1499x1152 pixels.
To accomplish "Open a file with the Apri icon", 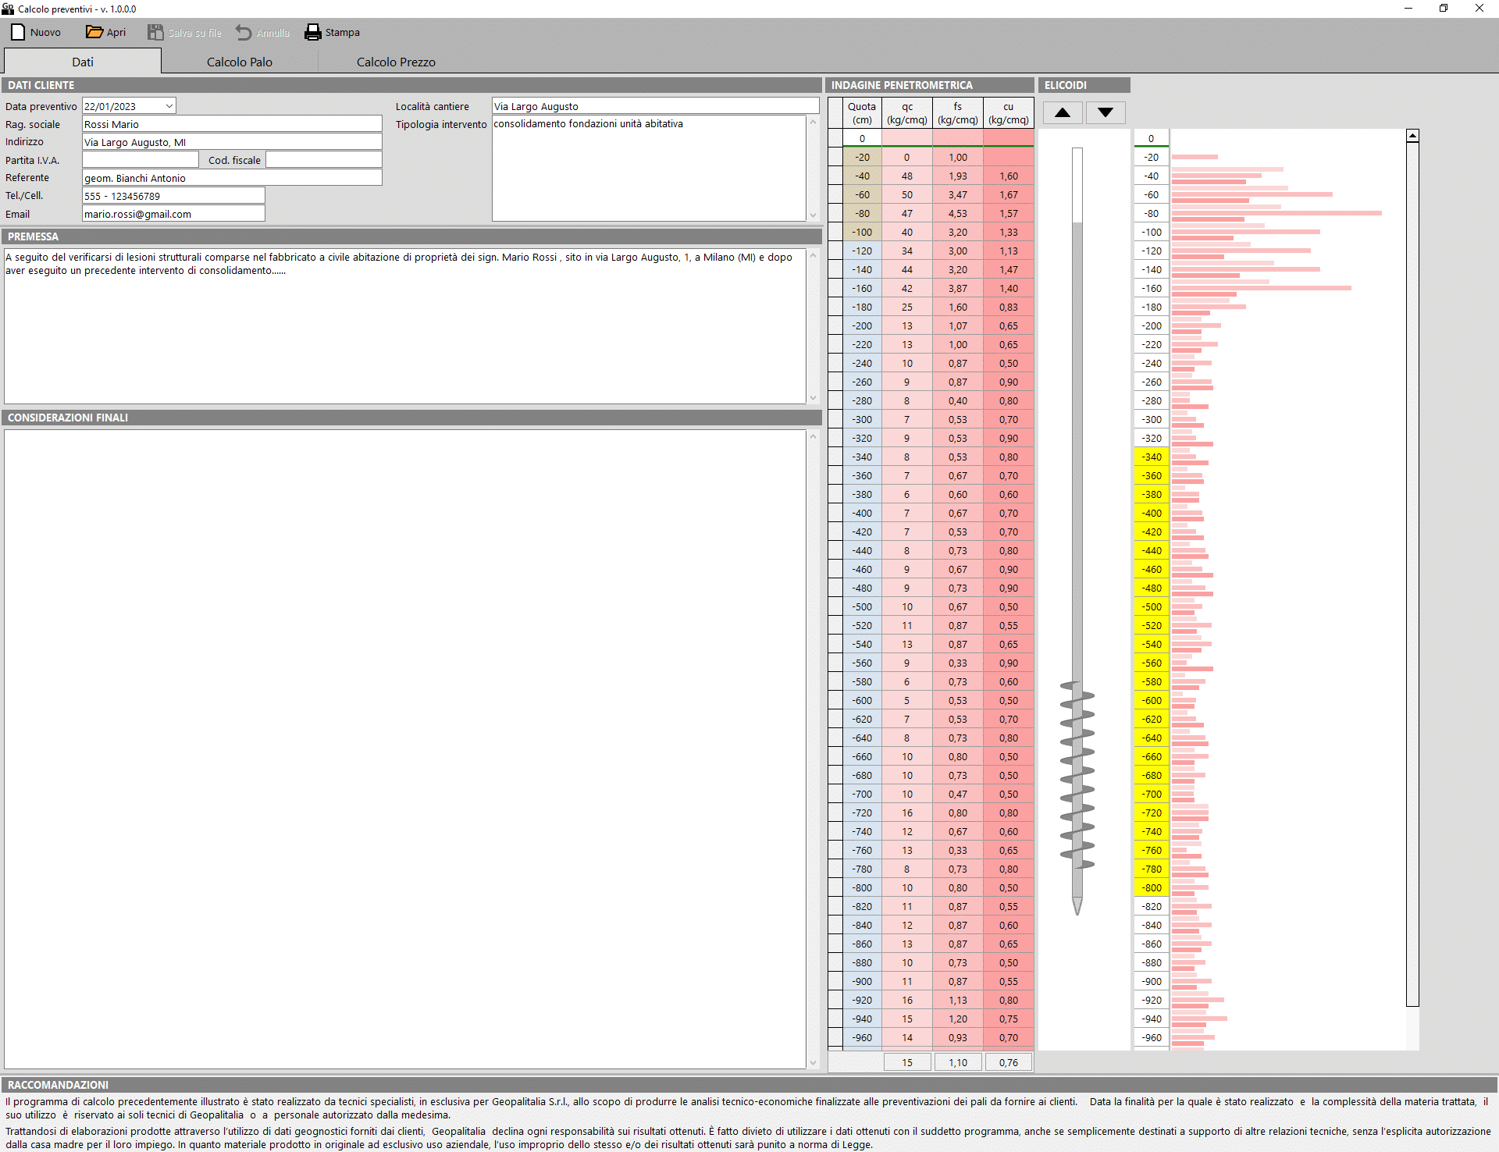I will [x=94, y=32].
